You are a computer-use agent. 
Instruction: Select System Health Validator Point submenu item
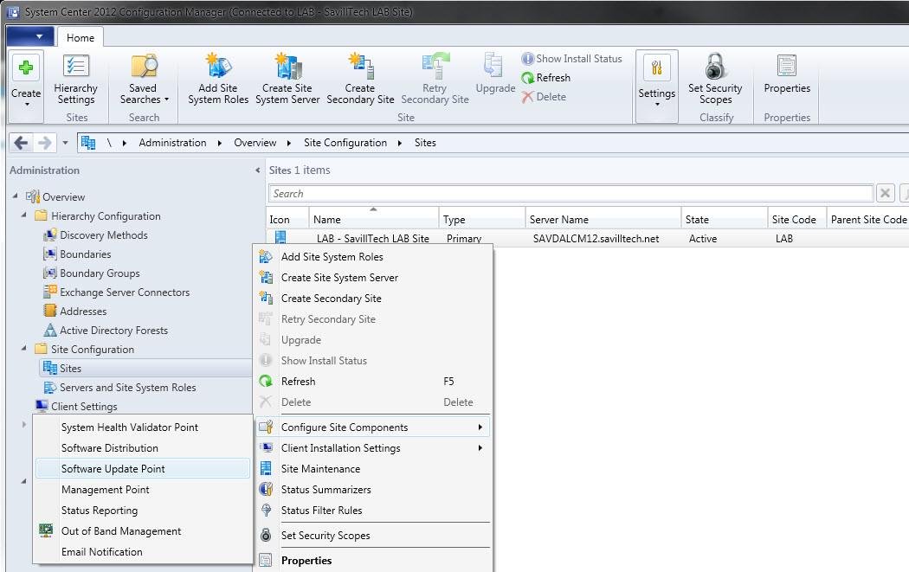point(143,427)
